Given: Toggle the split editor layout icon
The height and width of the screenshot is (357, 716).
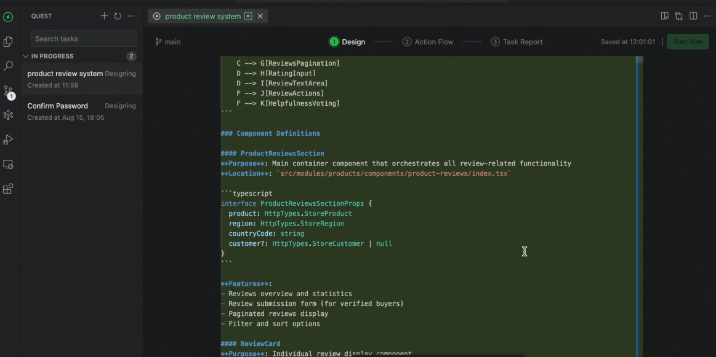Looking at the screenshot, I should click(693, 16).
